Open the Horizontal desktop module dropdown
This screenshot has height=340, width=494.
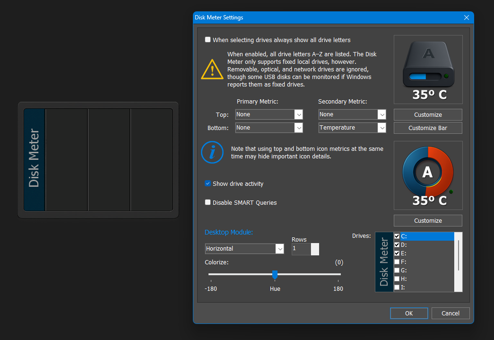point(279,249)
